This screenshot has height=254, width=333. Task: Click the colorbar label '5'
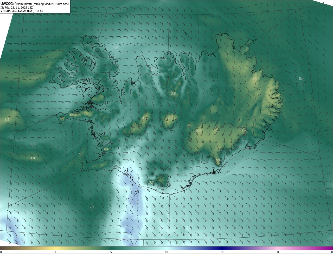tap(111, 252)
